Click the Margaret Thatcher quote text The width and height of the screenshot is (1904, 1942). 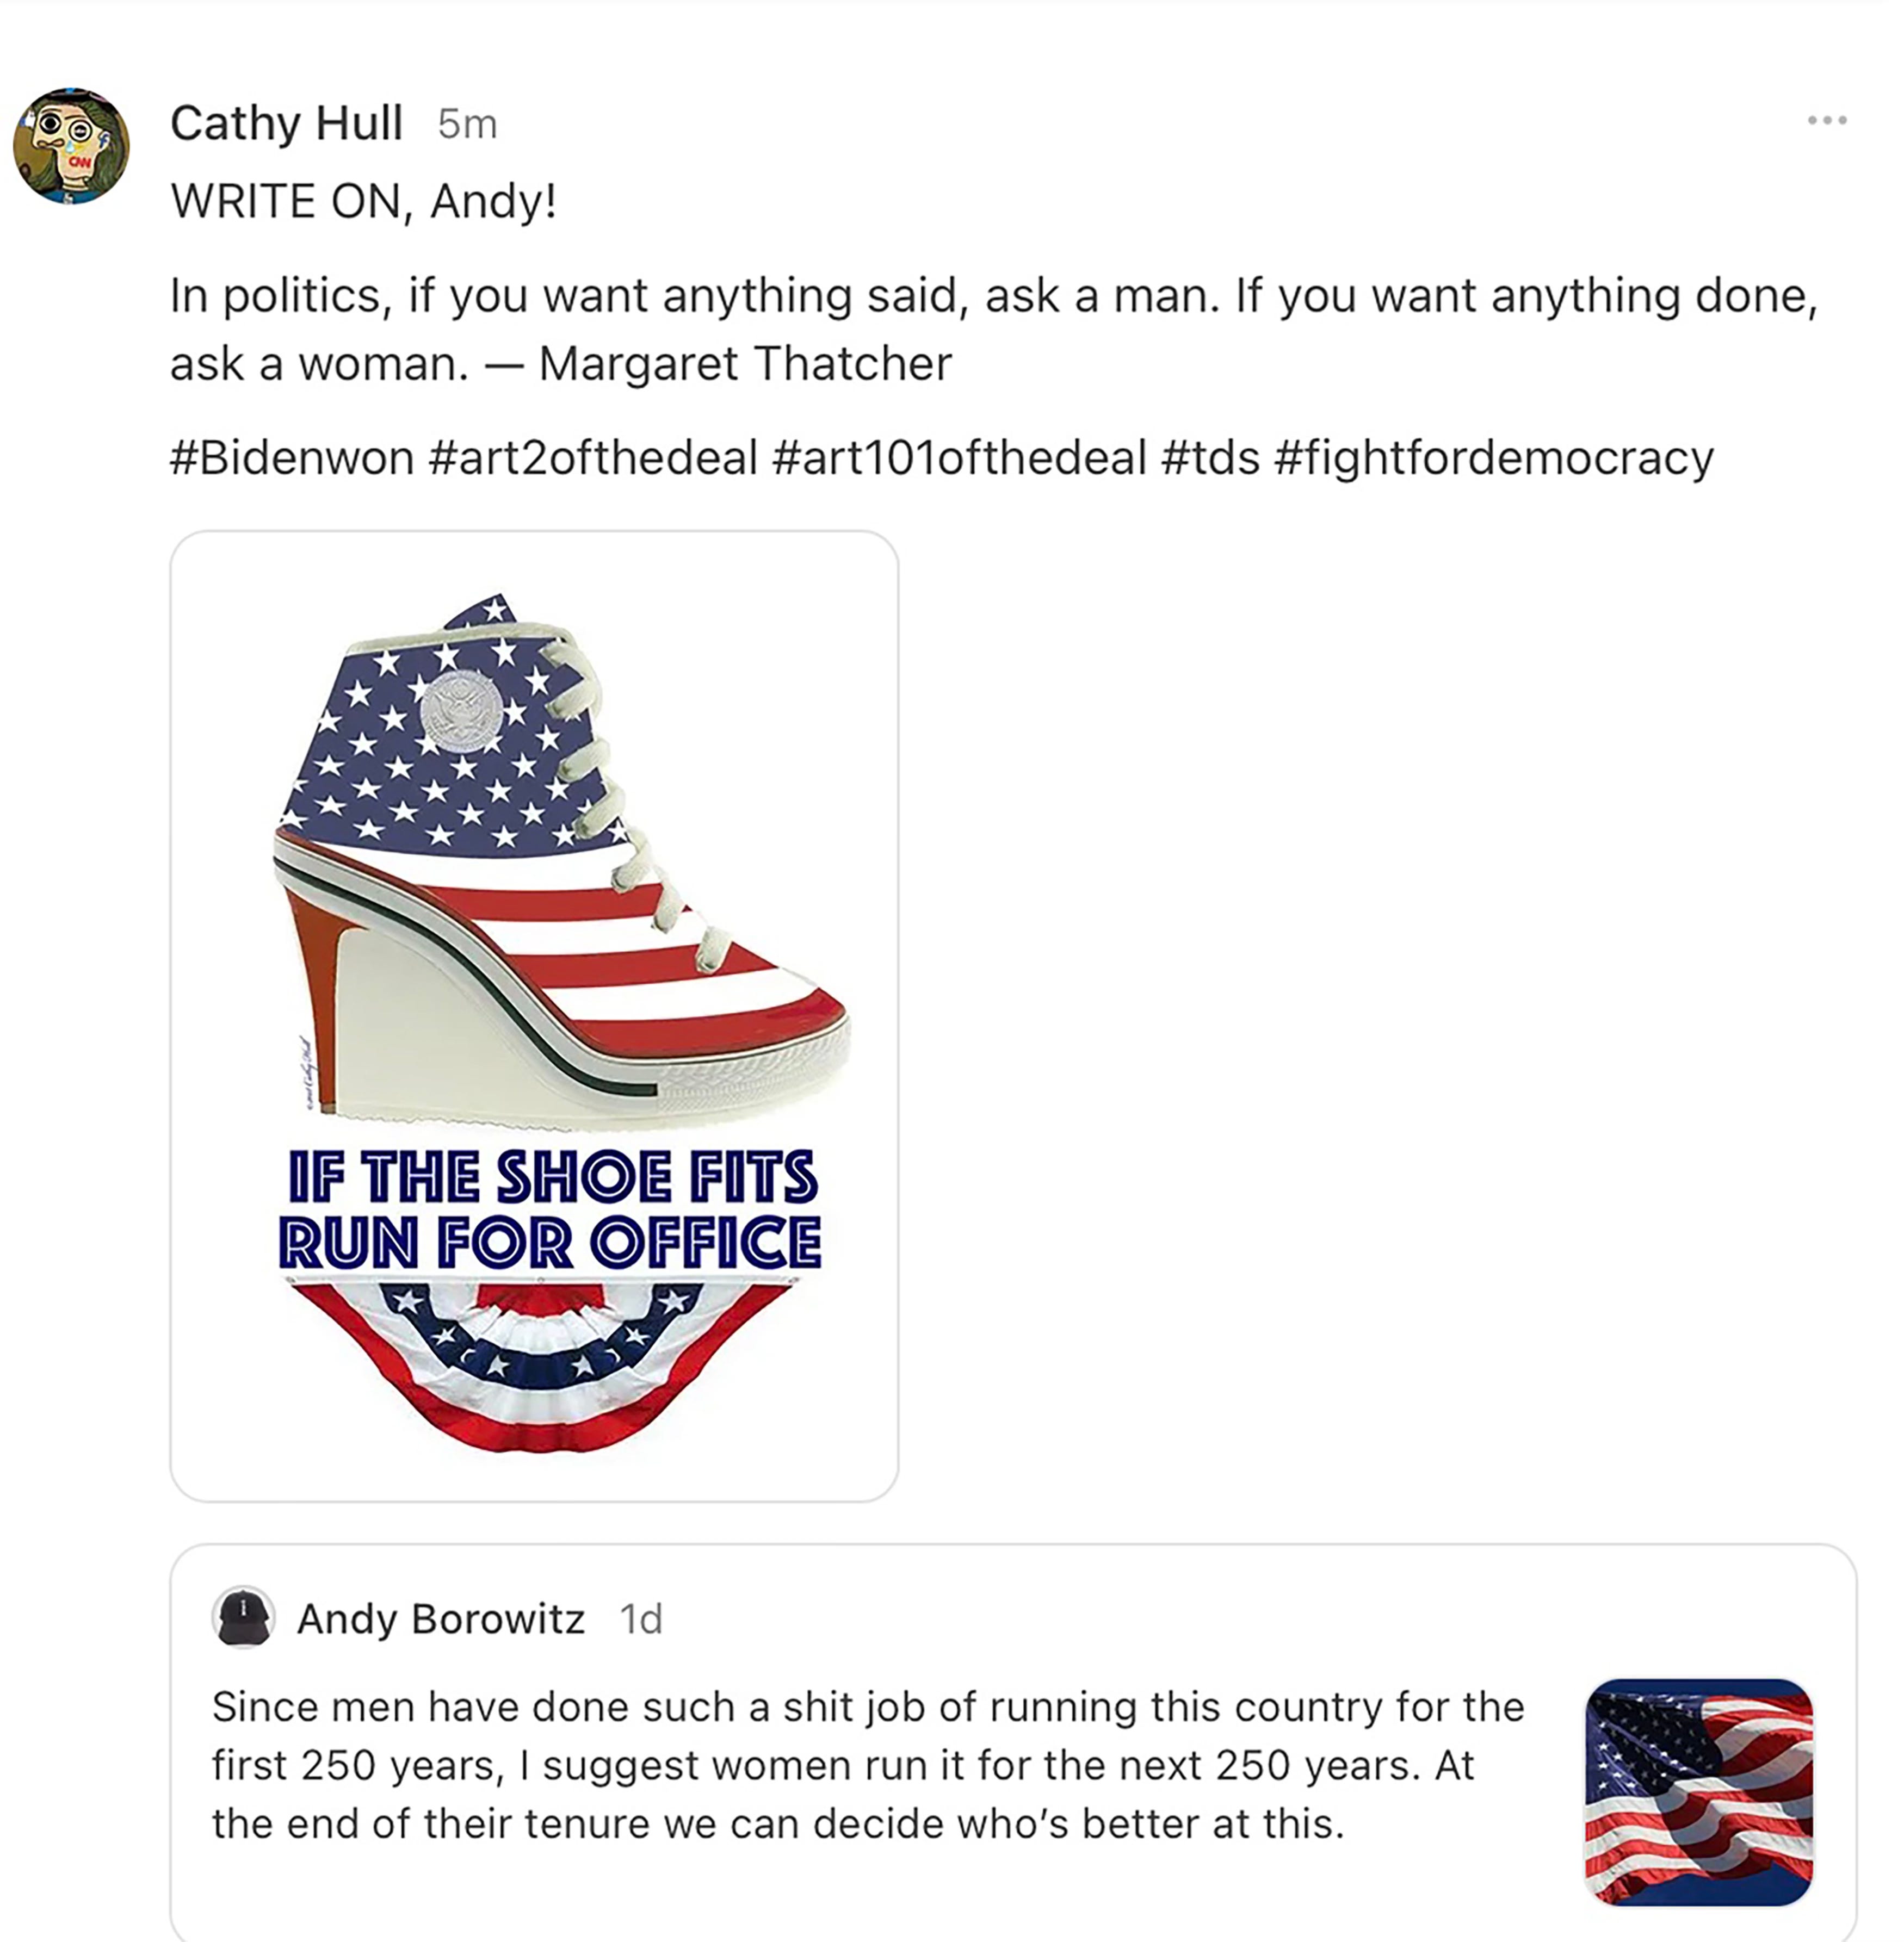pyautogui.click(x=994, y=330)
